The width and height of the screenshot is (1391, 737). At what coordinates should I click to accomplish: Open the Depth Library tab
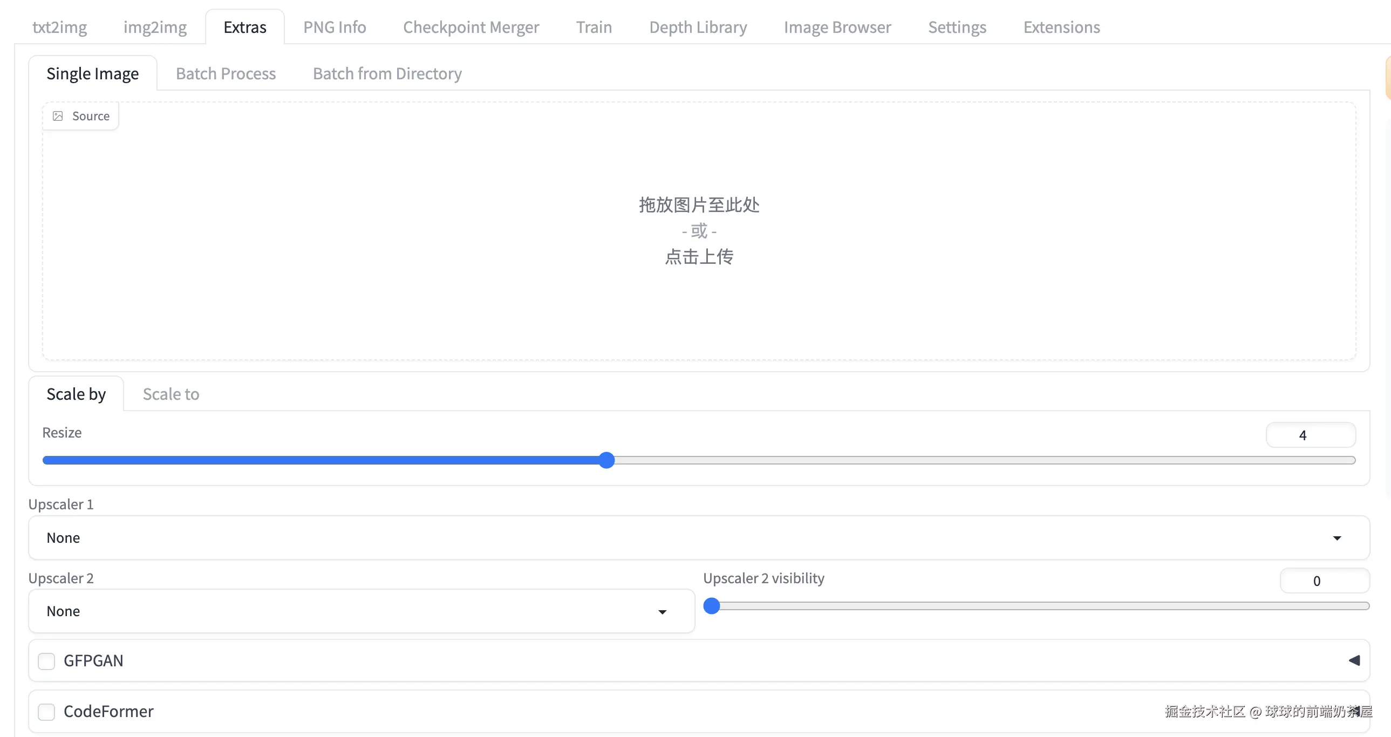point(698,27)
